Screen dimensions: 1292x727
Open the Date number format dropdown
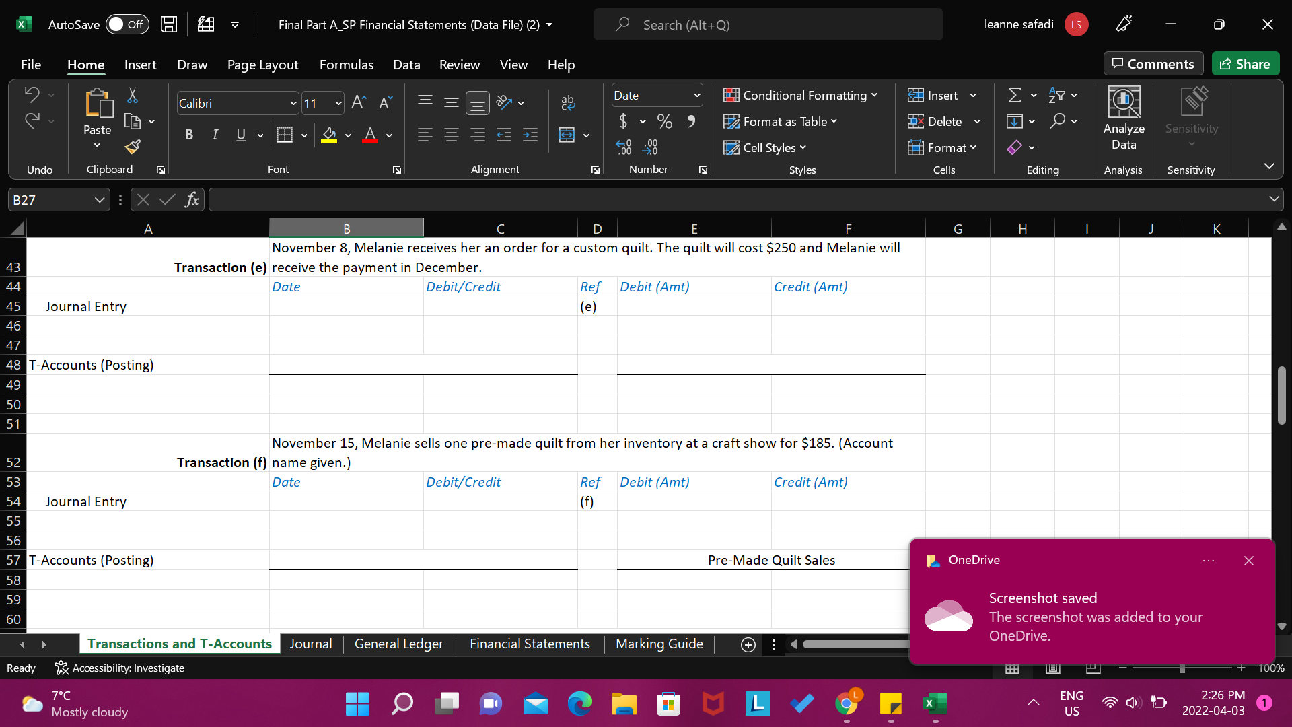[695, 95]
